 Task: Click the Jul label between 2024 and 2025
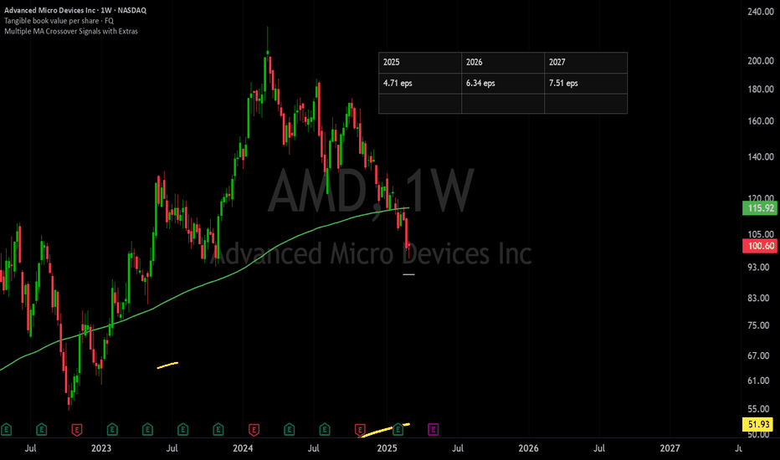(313, 448)
